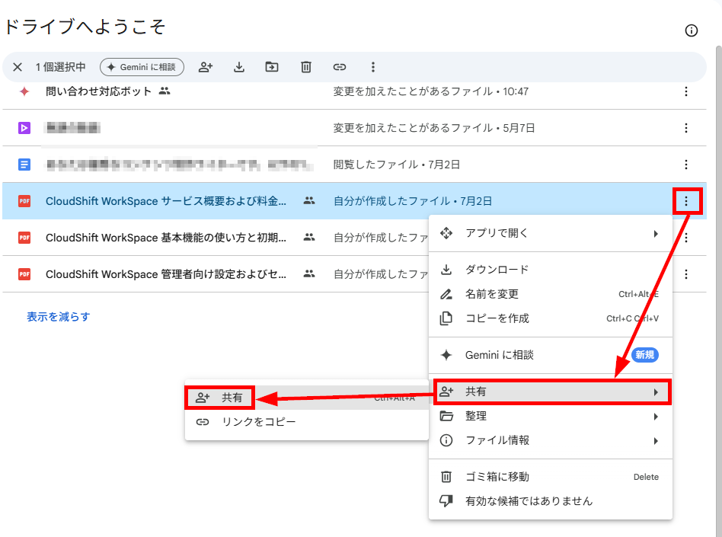Screen dimensions: 722x537
Task: Select コピーを作成 menu entry
Action: [550, 318]
